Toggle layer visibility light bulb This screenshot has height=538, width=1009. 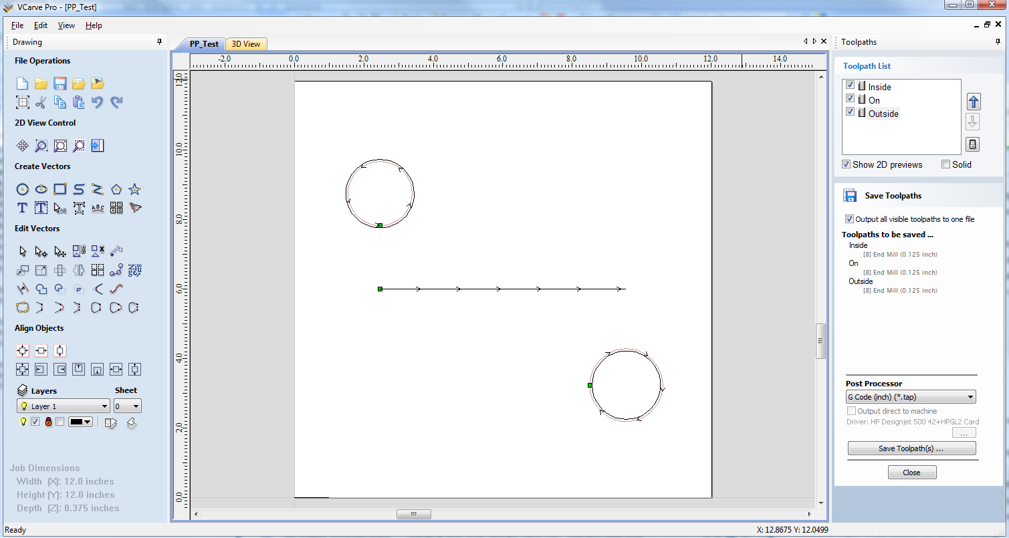(23, 422)
